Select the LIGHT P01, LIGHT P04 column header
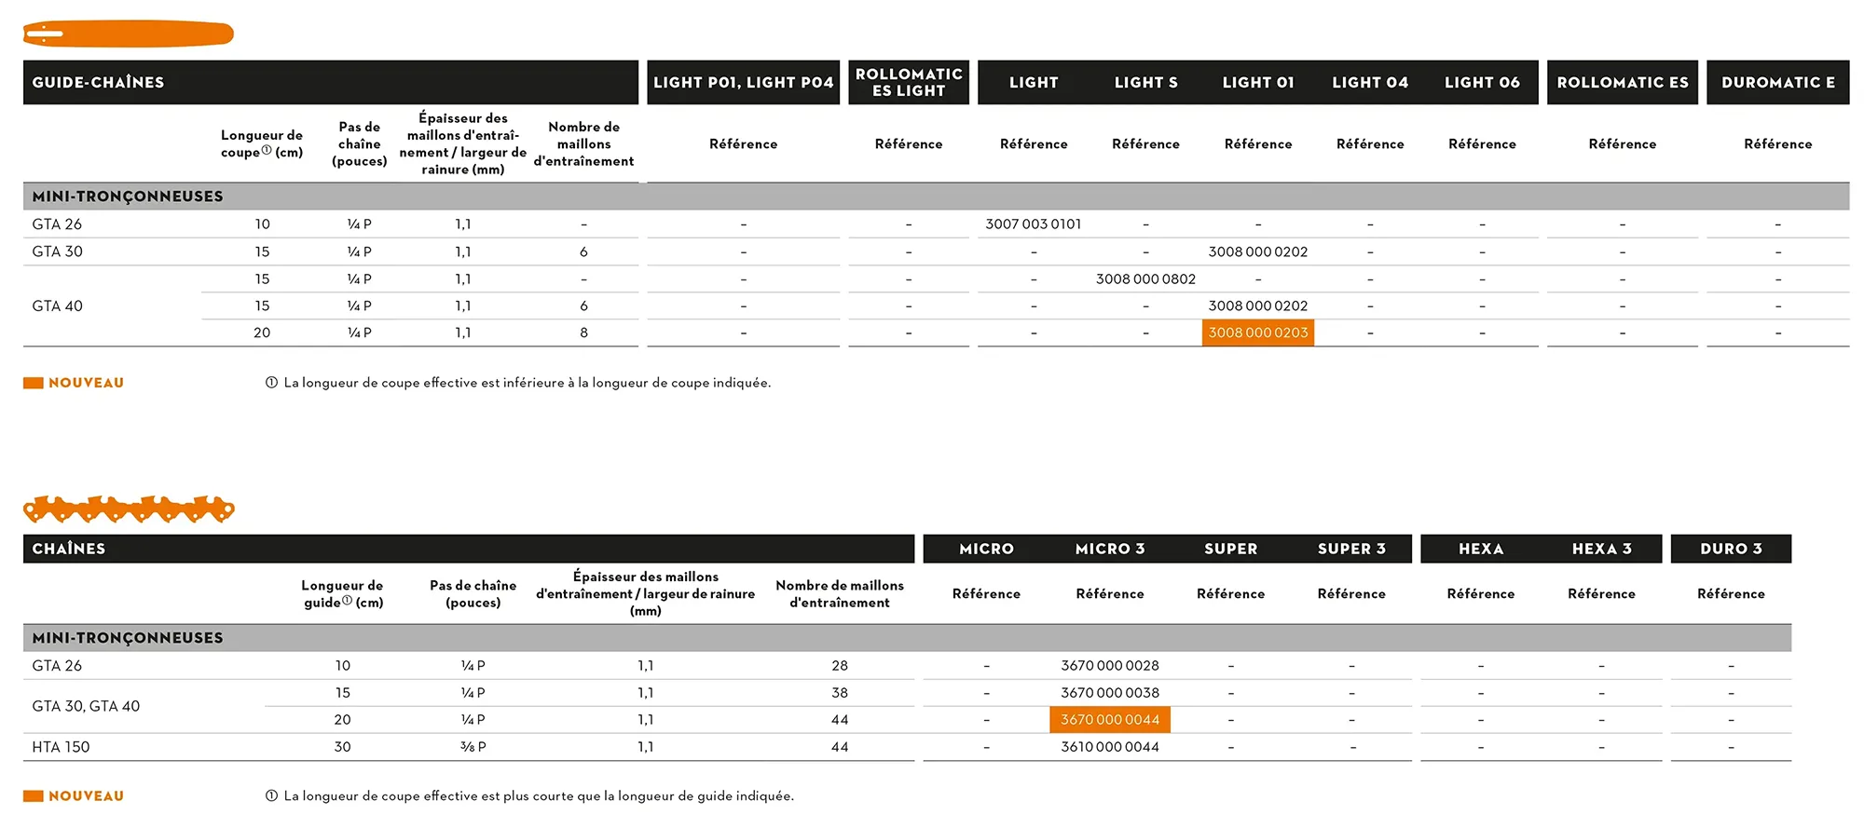Viewport: 1864px width, 828px height. 744,82
